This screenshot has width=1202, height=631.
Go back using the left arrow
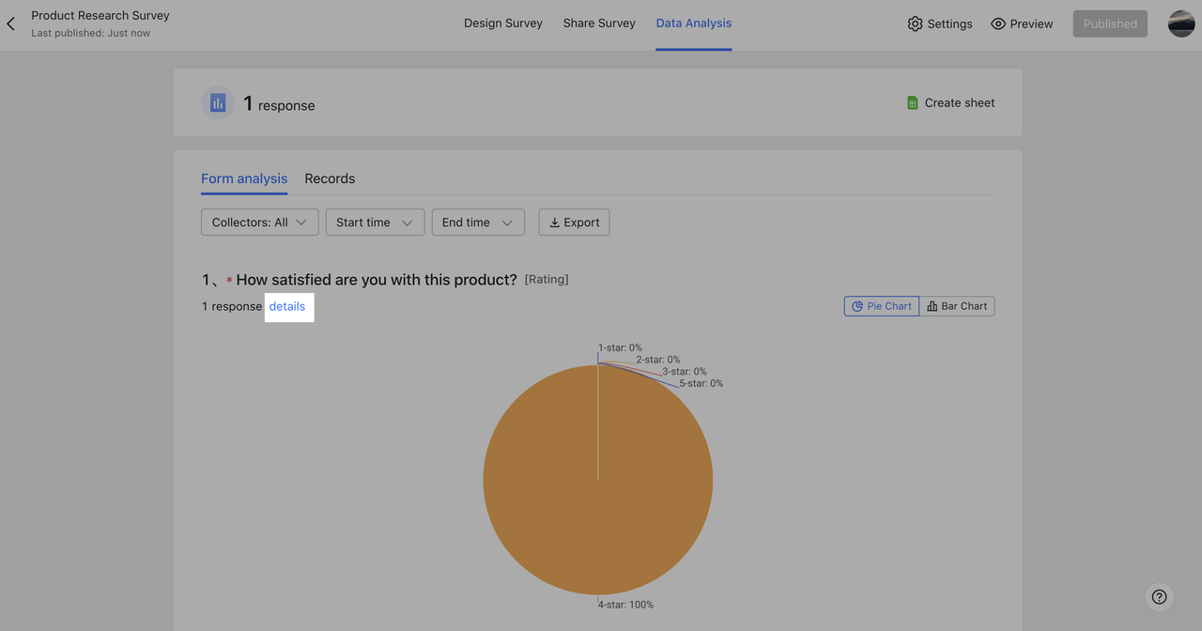[x=11, y=23]
